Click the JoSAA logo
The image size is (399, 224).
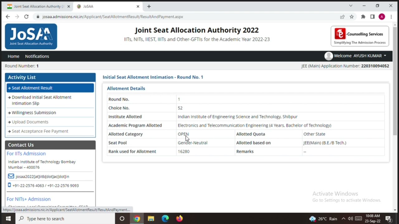pyautogui.click(x=31, y=36)
